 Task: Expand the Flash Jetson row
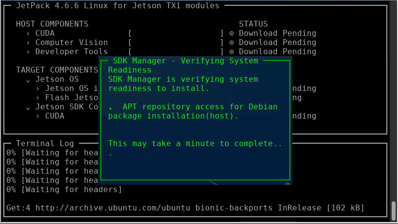(x=37, y=98)
